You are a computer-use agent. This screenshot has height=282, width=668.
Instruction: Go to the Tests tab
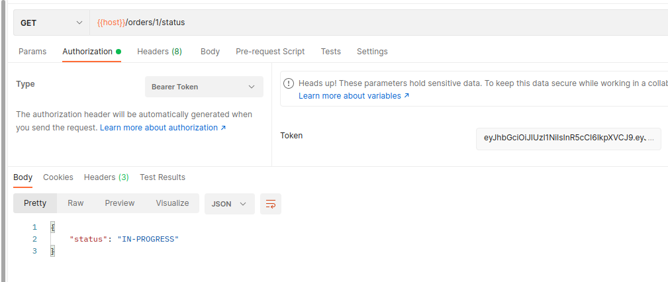click(x=331, y=52)
